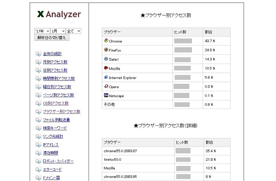Click magnifier icon beside IPアドレス
This screenshot has width=276, height=181.
[x=38, y=144]
